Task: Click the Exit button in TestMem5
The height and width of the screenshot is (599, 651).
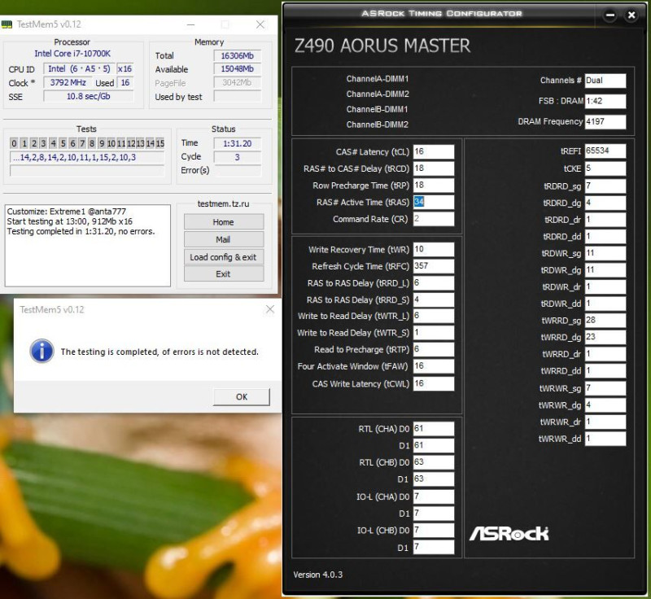Action: [x=223, y=274]
